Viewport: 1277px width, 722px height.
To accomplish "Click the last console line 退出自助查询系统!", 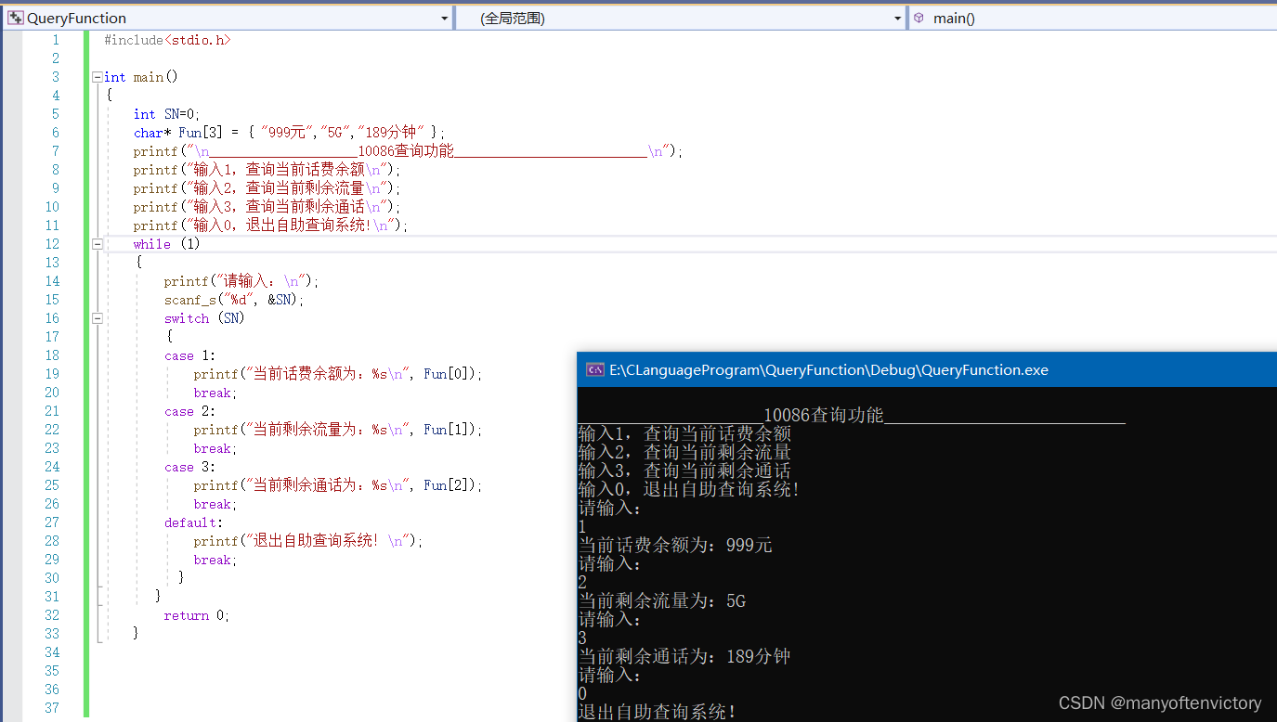I will point(658,712).
